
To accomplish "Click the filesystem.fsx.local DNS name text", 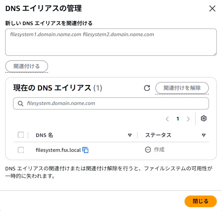I will click(x=58, y=150).
